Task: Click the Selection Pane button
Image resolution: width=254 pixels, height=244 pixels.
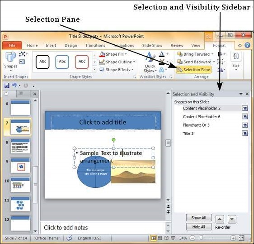Action: 193,70
